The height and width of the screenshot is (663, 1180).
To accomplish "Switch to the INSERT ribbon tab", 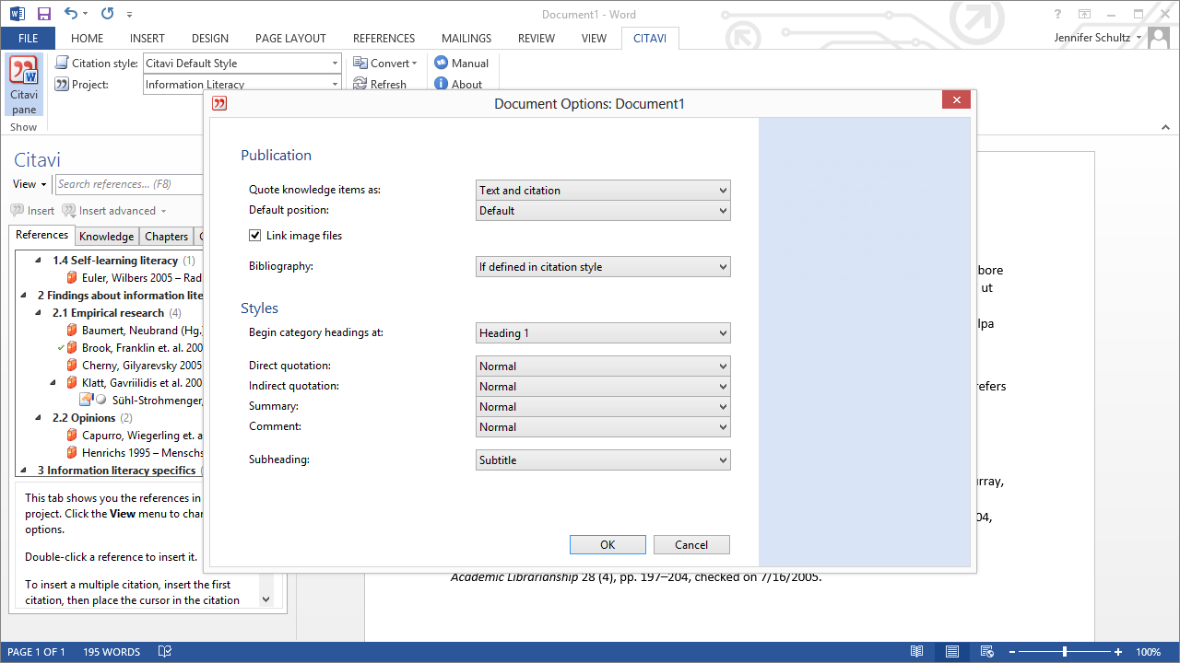I will click(x=147, y=39).
